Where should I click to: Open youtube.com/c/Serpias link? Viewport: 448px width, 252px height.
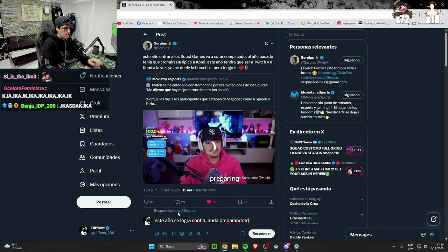point(320,77)
